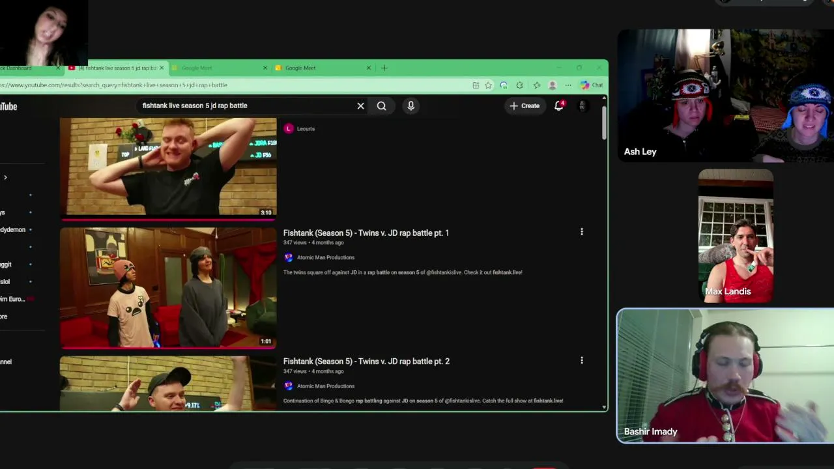The image size is (834, 469).
Task: Click Atomic Man Productions avatar under pt. 1
Action: point(289,257)
